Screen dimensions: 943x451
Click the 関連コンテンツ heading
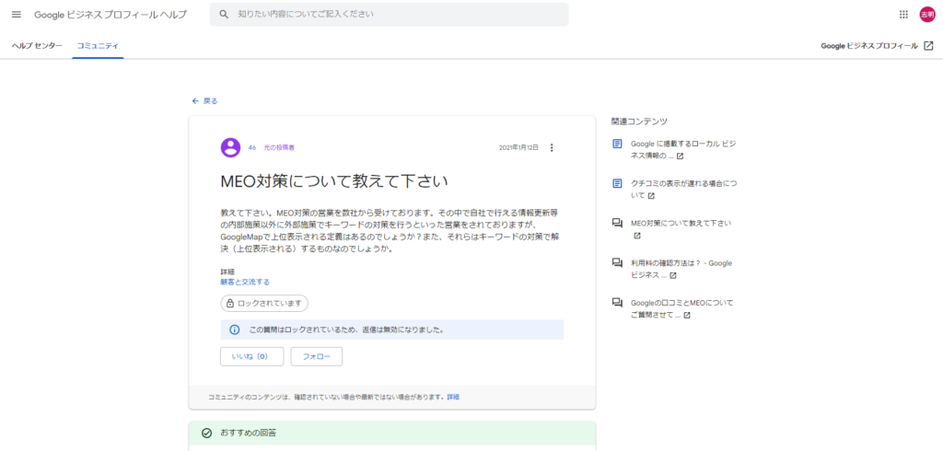pyautogui.click(x=639, y=121)
